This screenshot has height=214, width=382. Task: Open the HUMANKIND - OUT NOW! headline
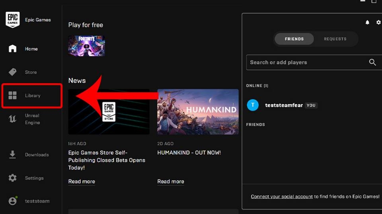[189, 153]
